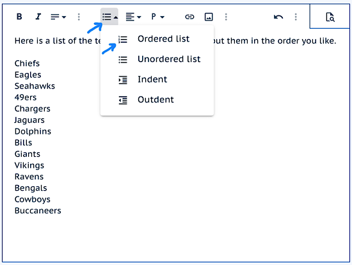Toggle italic formatting

click(x=38, y=17)
